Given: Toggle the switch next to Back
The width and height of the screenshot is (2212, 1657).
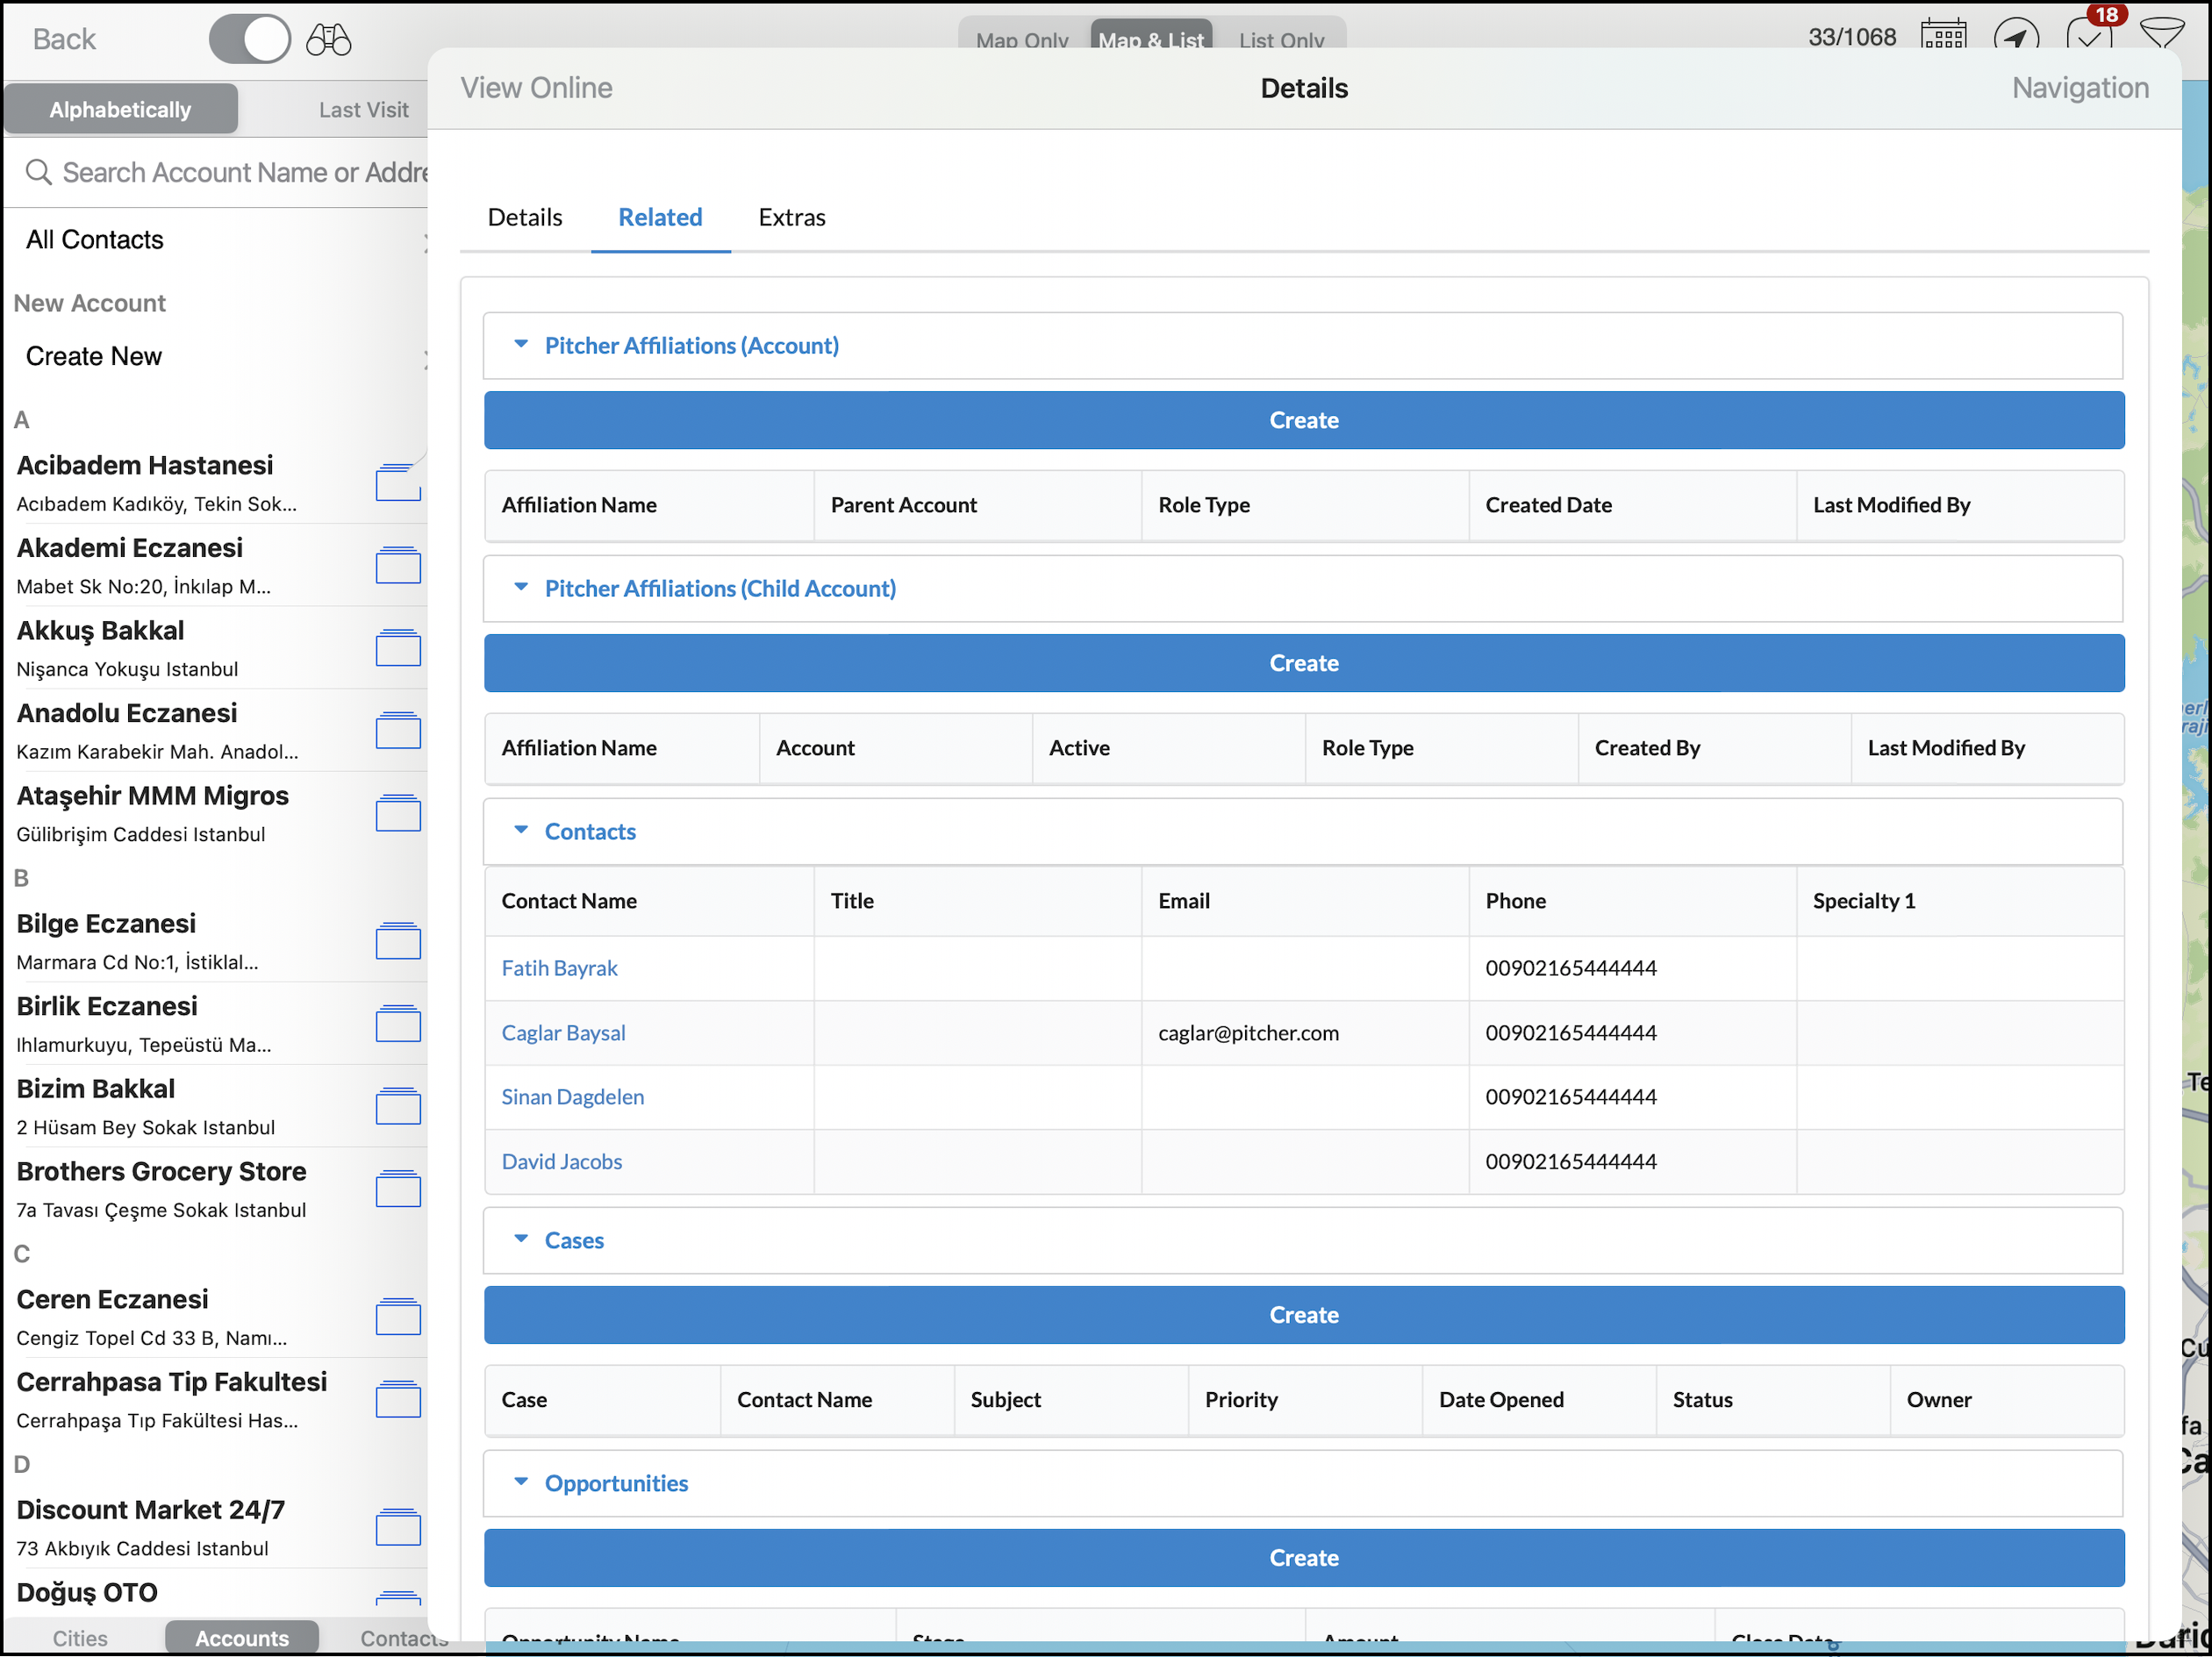Looking at the screenshot, I should (x=250, y=40).
